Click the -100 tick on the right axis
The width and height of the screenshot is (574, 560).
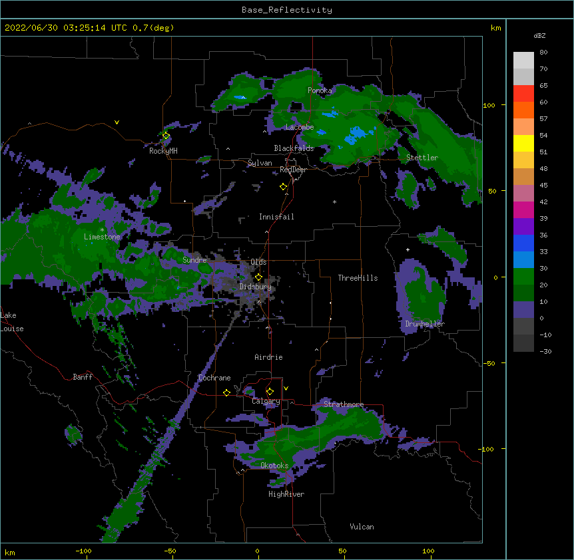pos(487,449)
